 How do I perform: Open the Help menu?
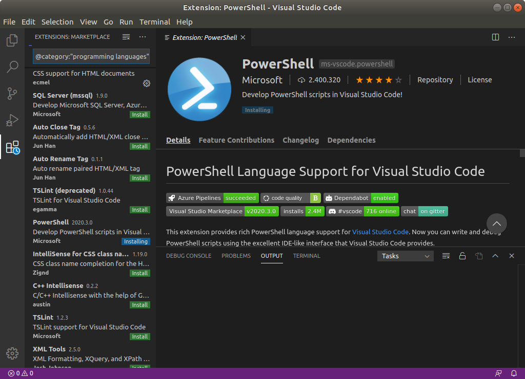185,22
